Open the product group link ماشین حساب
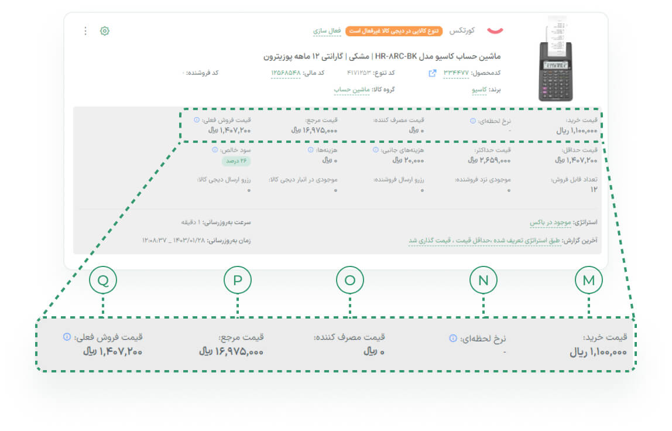Screen dimensions: 672x431 coord(351,90)
